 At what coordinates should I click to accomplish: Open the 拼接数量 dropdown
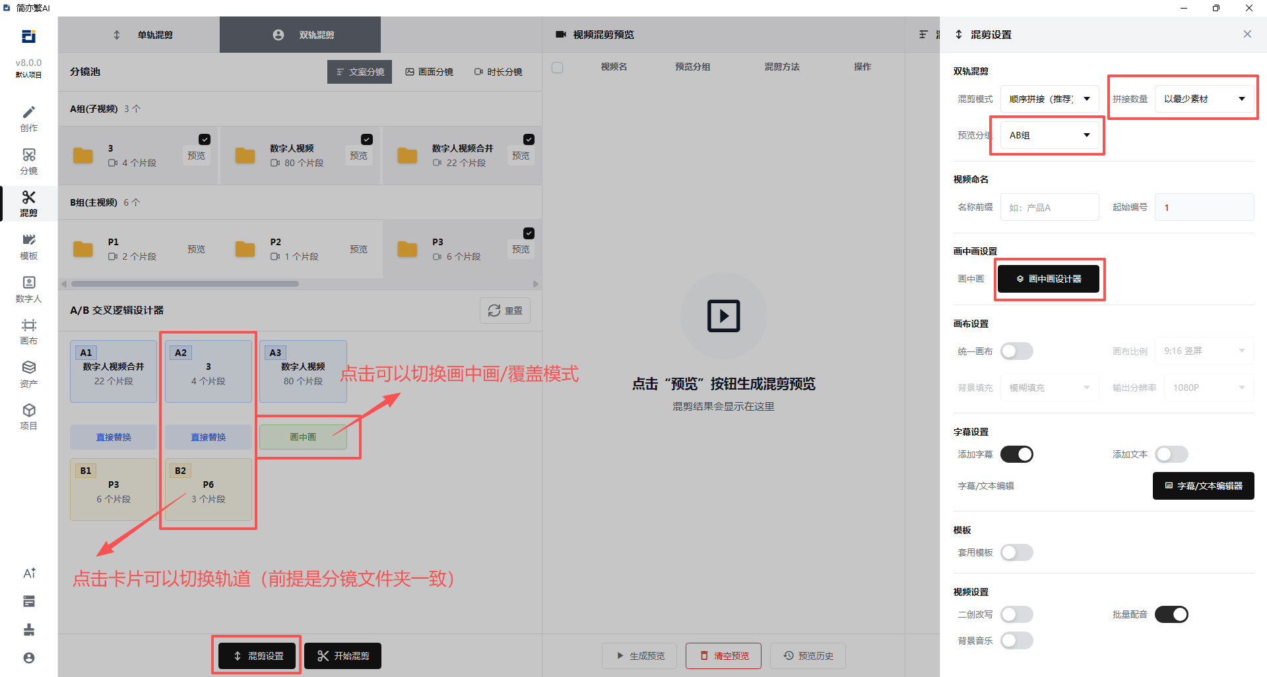click(x=1204, y=99)
